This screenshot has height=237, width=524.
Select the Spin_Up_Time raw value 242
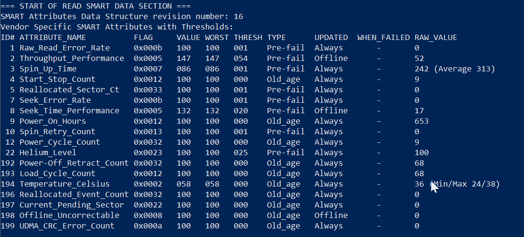coord(421,69)
